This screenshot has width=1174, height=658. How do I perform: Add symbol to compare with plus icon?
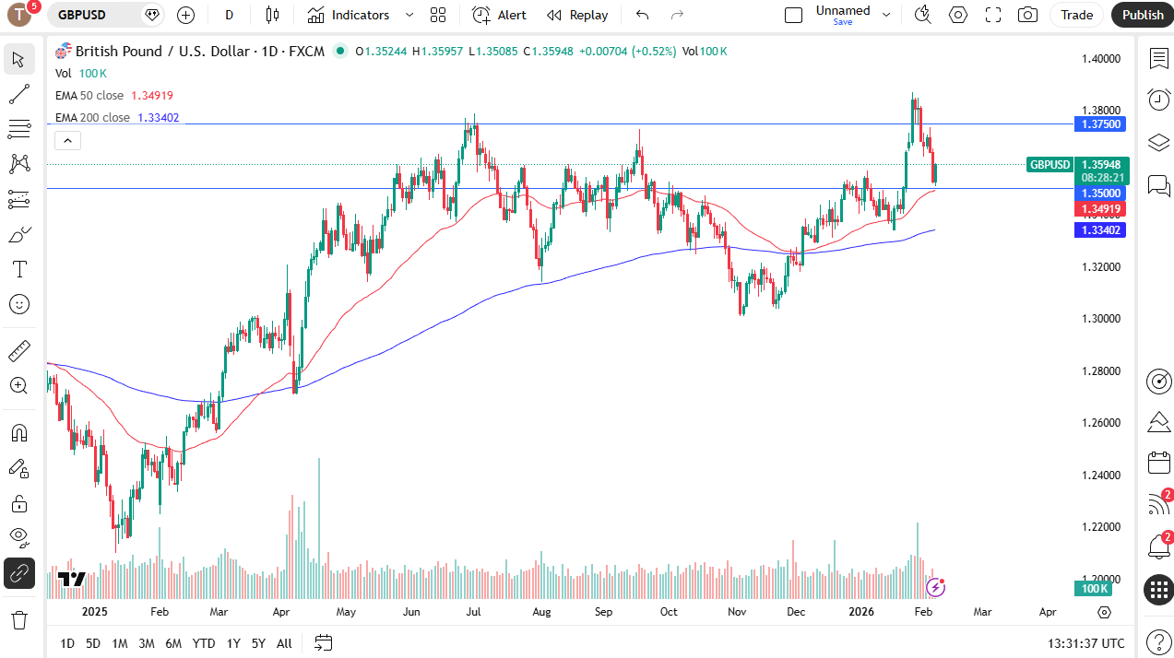click(185, 15)
